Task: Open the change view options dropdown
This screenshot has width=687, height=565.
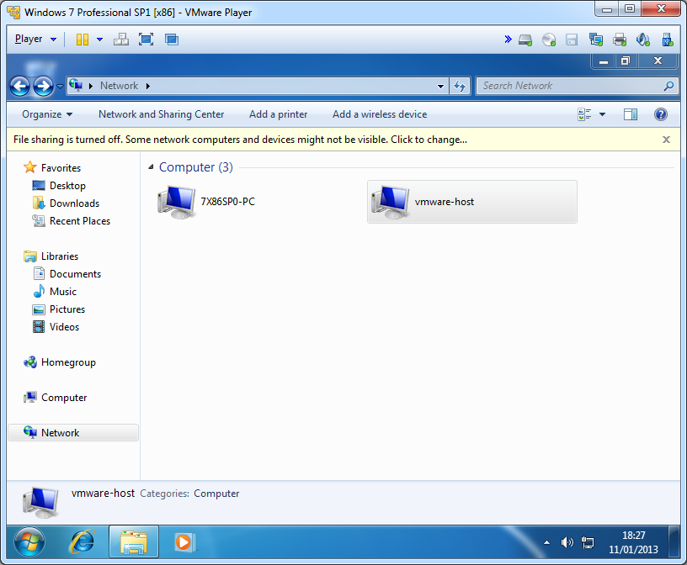Action: [602, 114]
